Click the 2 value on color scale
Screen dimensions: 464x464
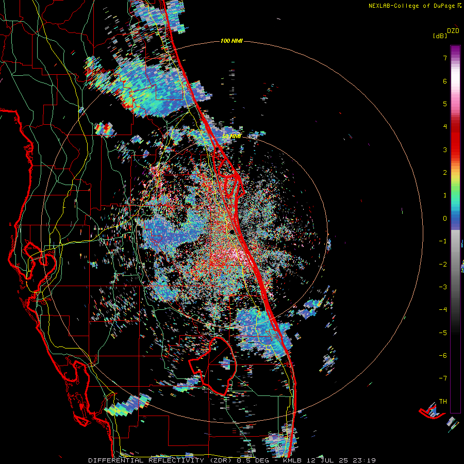pyautogui.click(x=445, y=173)
